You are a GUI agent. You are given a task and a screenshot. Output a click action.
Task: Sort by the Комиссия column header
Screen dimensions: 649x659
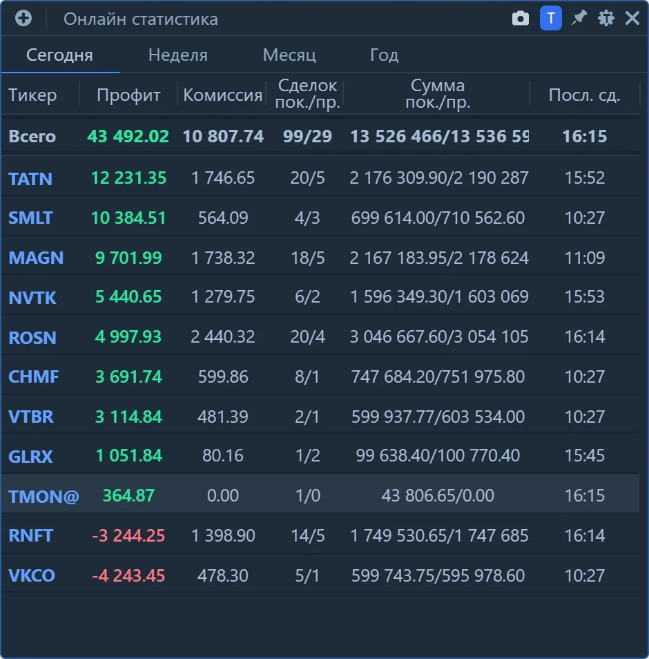[x=222, y=95]
